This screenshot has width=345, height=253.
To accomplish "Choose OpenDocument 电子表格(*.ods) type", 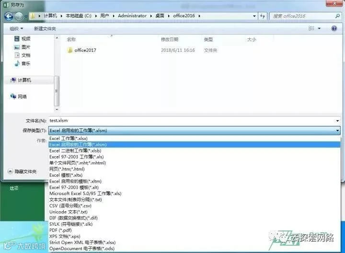I will [194, 249].
